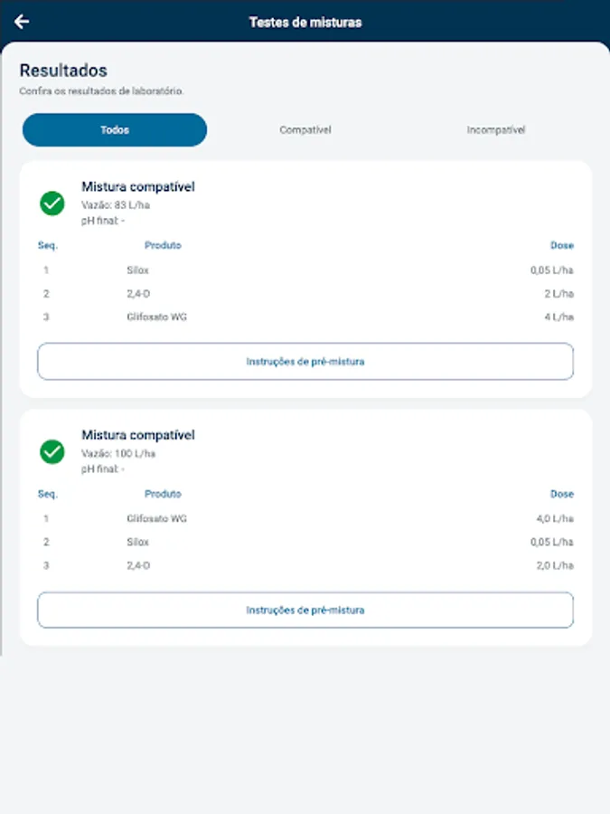Switch to the Compatível tab
Image resolution: width=610 pixels, height=814 pixels.
pos(305,130)
